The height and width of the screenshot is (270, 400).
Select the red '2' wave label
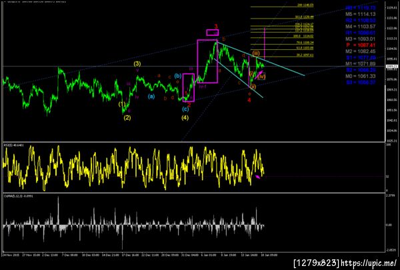pyautogui.click(x=189, y=104)
